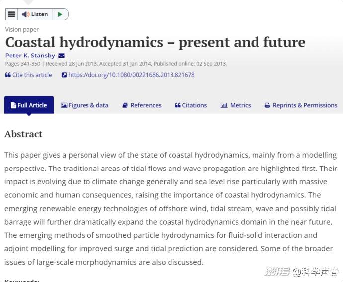Go to the Metrics tab label
The image size is (343, 282).
pyautogui.click(x=240, y=105)
